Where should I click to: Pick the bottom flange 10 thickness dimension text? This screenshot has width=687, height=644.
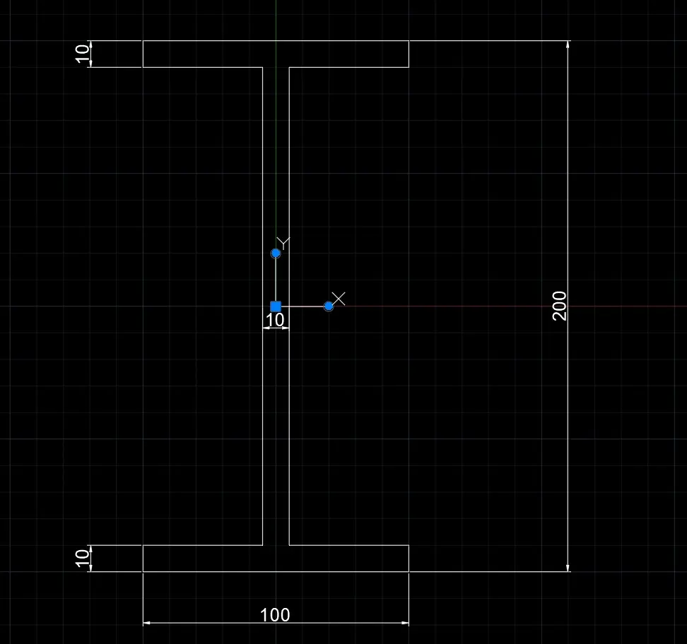tap(82, 558)
